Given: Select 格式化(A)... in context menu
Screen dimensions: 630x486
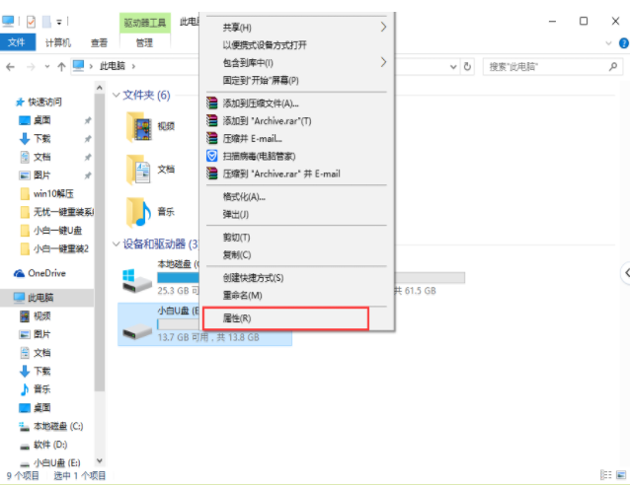Looking at the screenshot, I should click(x=244, y=197).
